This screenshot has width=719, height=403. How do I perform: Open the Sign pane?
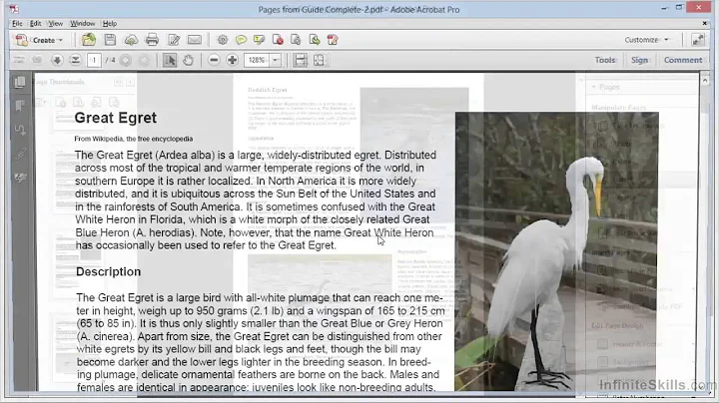639,60
